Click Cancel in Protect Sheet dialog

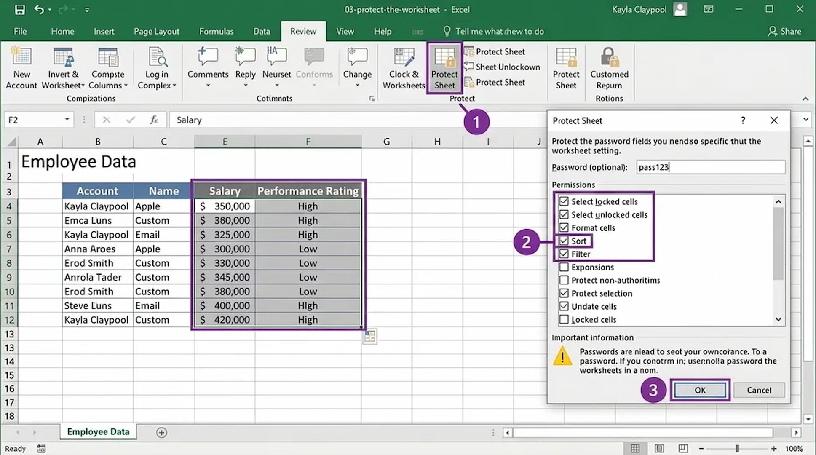(759, 390)
